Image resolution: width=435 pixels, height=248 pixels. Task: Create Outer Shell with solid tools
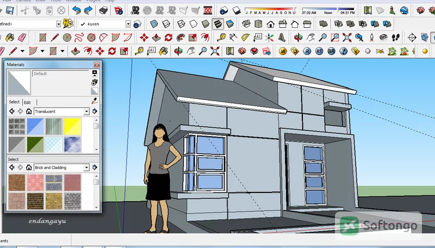(323, 24)
